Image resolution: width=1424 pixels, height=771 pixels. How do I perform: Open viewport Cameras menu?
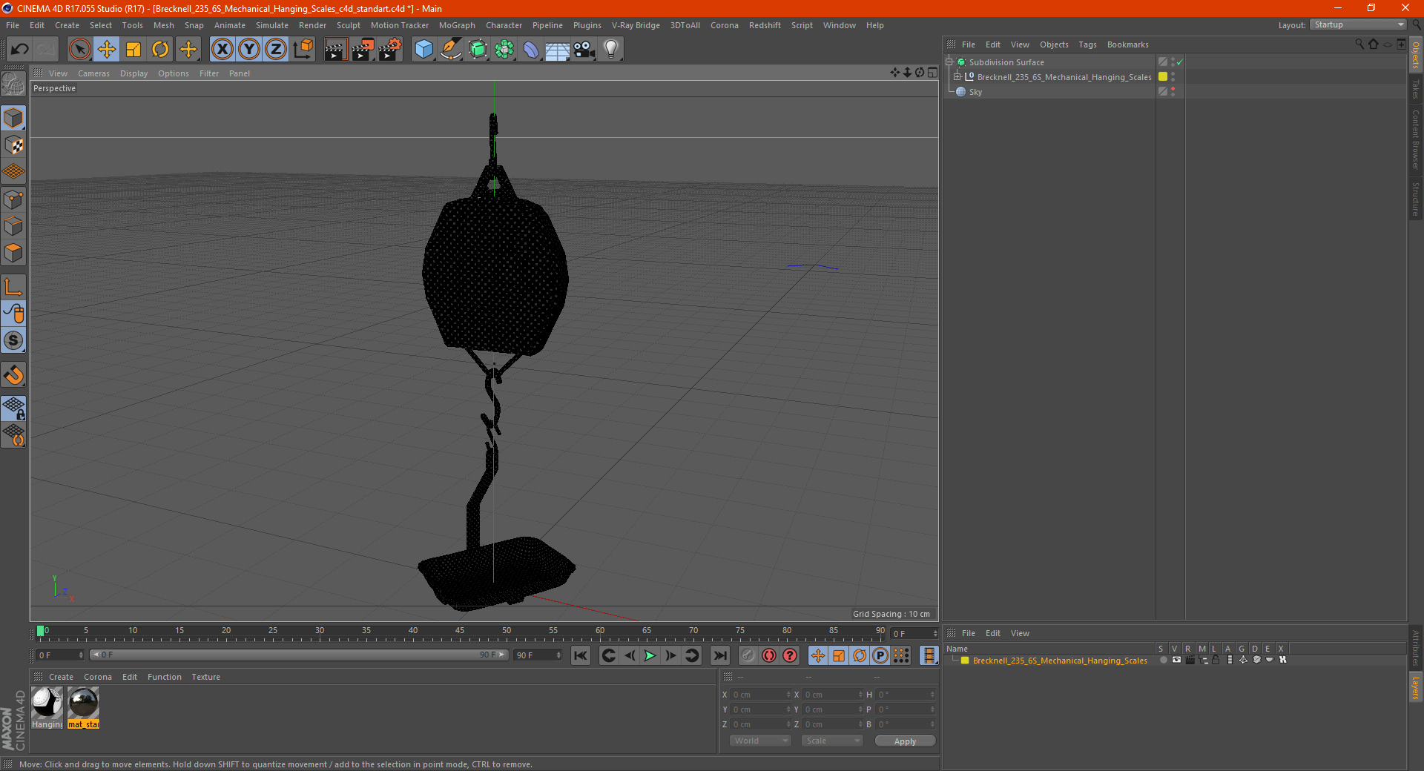pyautogui.click(x=93, y=73)
